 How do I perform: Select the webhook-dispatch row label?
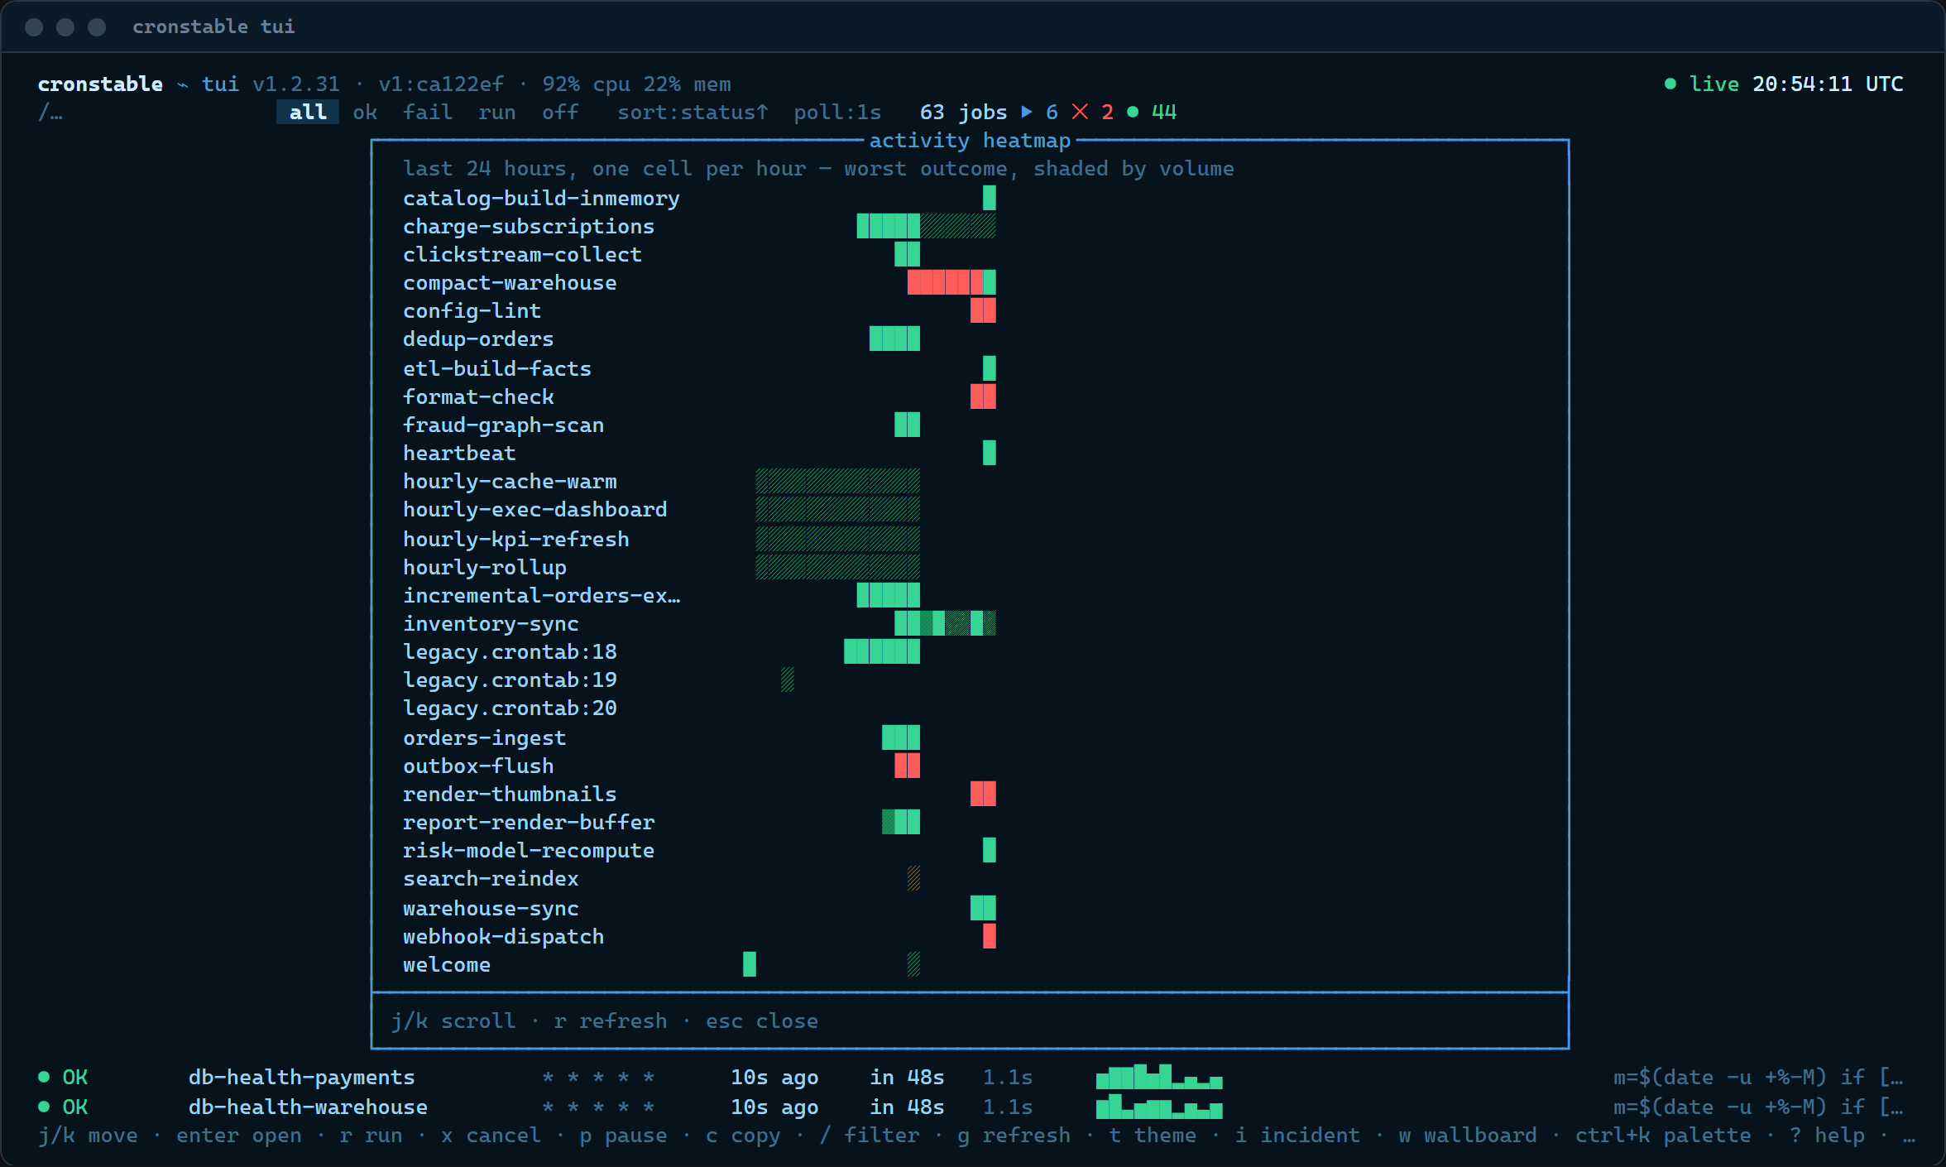(x=503, y=936)
